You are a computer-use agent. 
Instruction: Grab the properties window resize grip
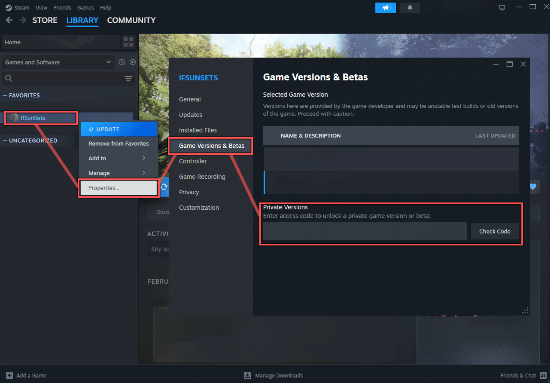coord(524,311)
